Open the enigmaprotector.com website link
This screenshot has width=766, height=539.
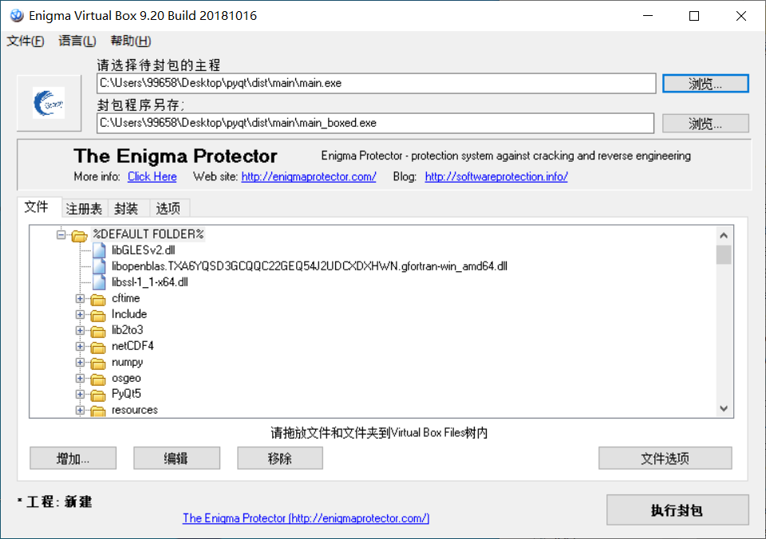[x=308, y=177]
